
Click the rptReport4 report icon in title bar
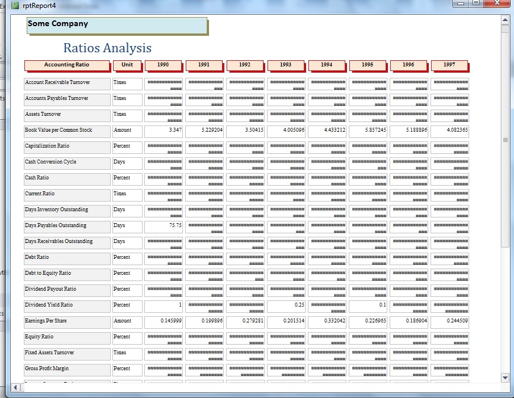15,6
